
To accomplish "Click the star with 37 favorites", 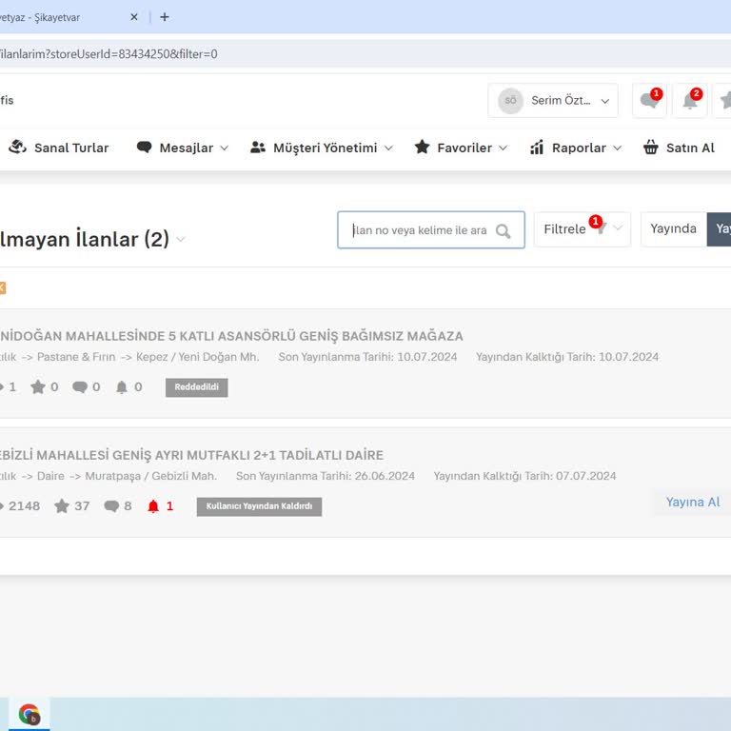I will coord(62,505).
